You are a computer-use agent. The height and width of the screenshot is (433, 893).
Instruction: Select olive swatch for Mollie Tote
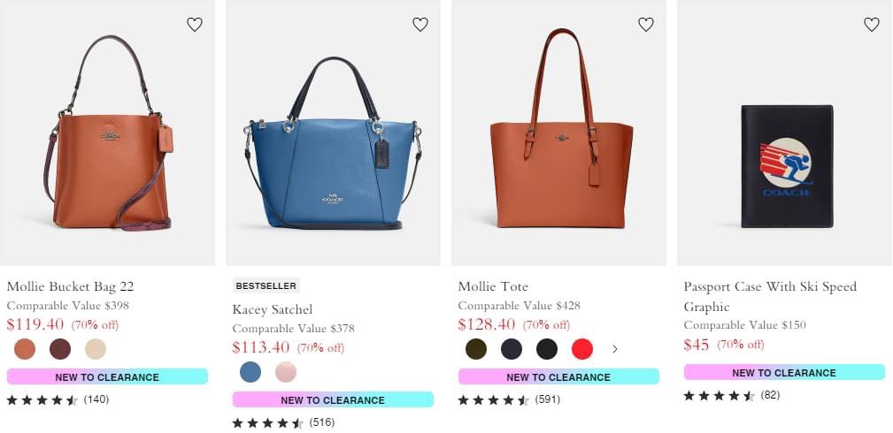point(475,349)
